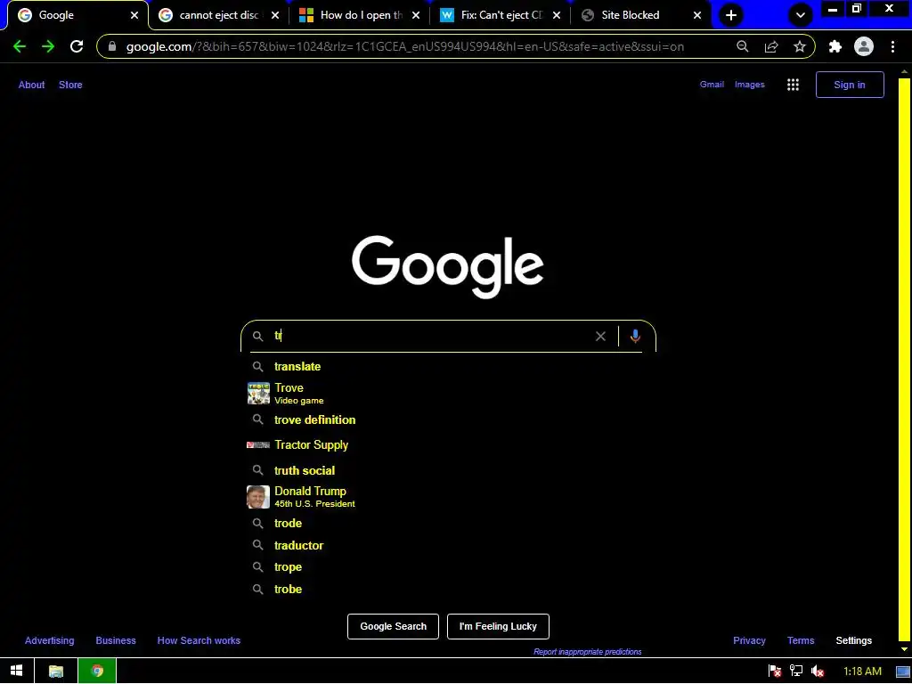Viewport: 912px width, 684px height.
Task: Open the Settings footer menu
Action: [854, 640]
